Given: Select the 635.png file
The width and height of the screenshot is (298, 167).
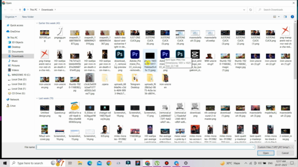Looking at the screenshot, I should (105, 131).
